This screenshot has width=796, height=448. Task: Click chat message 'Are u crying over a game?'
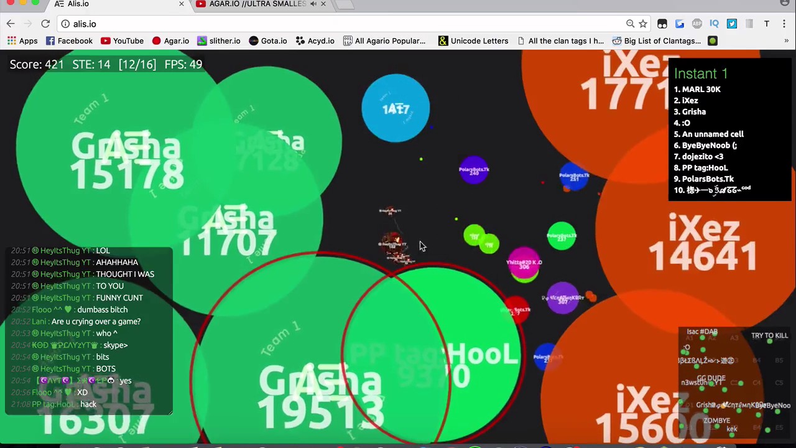point(96,321)
